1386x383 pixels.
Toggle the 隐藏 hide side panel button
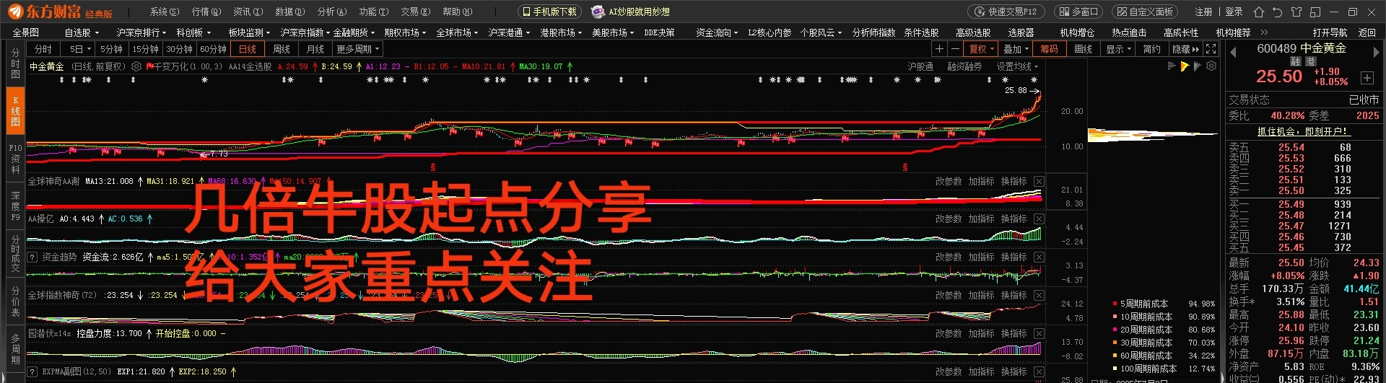(1185, 49)
